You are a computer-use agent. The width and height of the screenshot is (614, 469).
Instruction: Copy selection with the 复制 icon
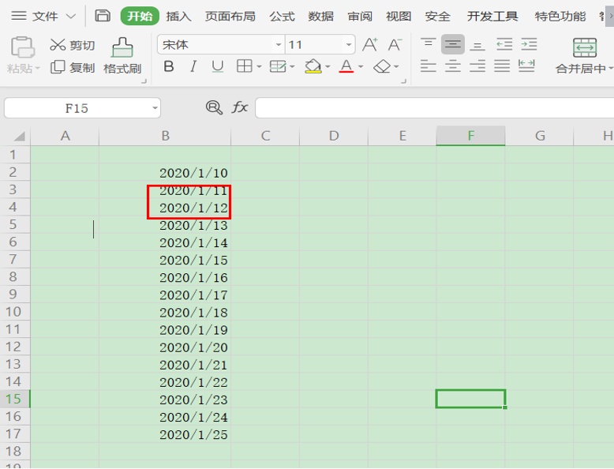point(57,67)
